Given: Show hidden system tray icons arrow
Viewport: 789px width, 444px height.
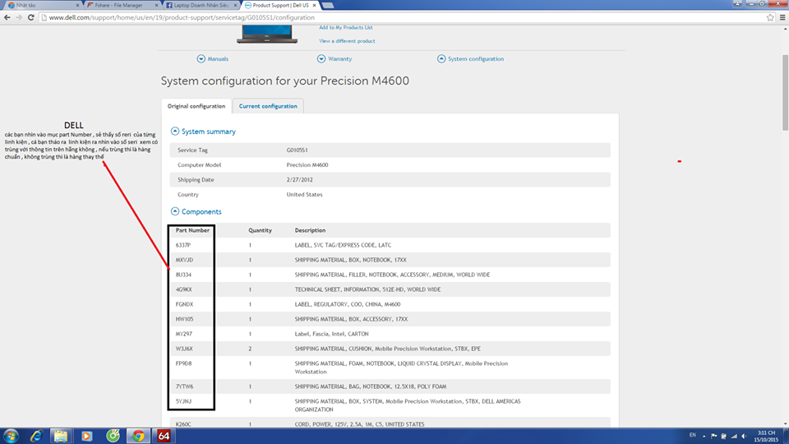Looking at the screenshot, I should coord(704,437).
